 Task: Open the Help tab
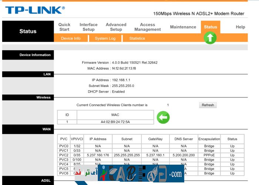click(240, 27)
